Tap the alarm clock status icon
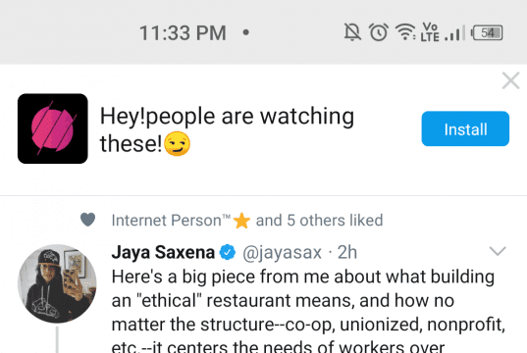 click(379, 32)
